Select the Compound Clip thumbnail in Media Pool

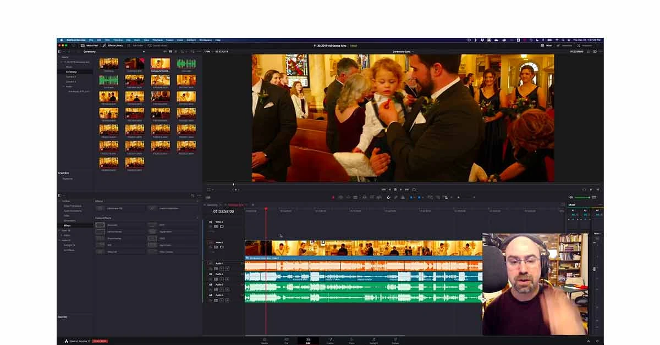(x=162, y=64)
